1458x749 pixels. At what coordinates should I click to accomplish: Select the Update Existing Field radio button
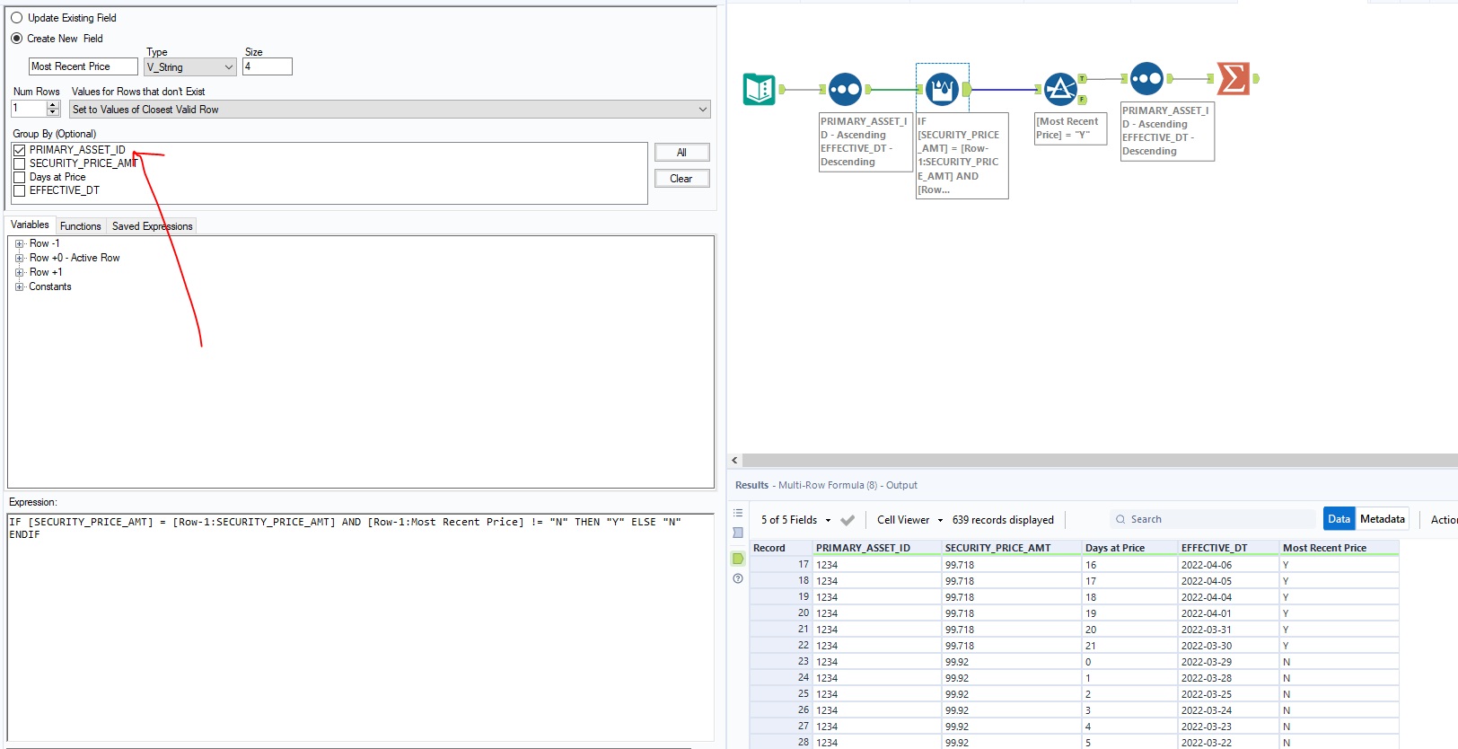(x=17, y=18)
